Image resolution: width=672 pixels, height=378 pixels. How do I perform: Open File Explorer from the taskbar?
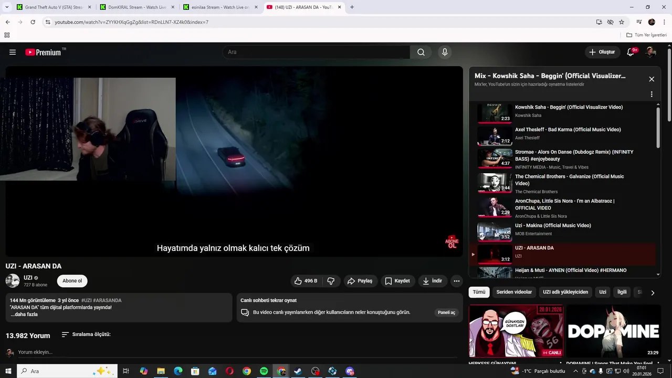[161, 371]
